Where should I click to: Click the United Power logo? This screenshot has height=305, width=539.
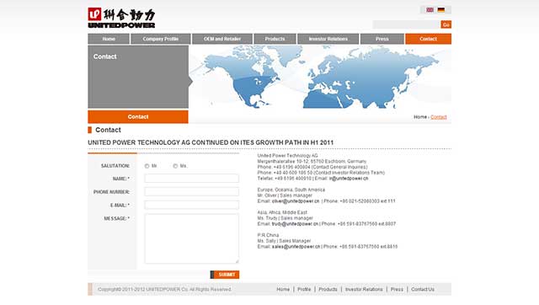(x=121, y=18)
